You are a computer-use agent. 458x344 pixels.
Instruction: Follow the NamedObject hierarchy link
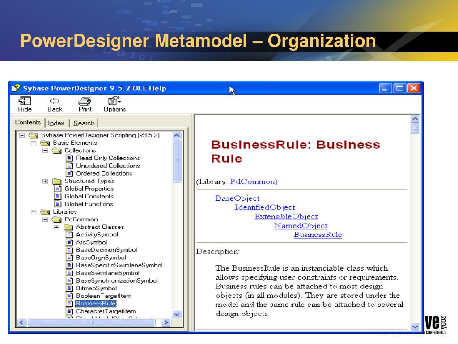click(301, 226)
